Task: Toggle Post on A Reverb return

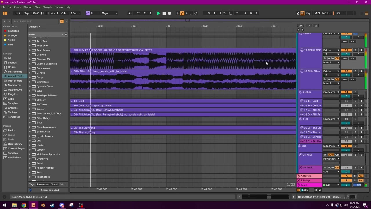Action: tap(361, 176)
